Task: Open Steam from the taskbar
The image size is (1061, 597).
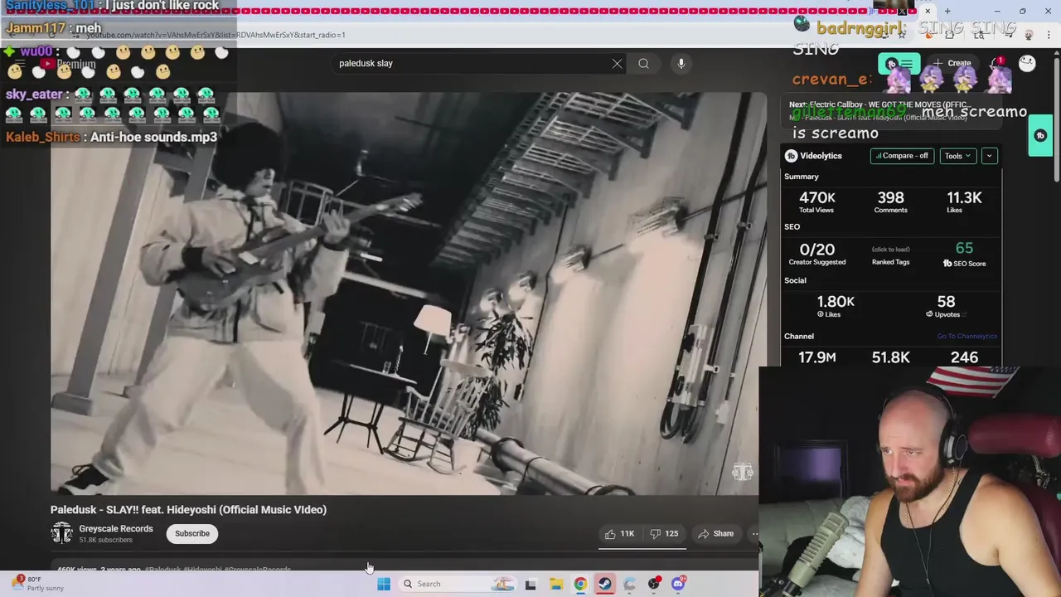Action: (x=605, y=584)
